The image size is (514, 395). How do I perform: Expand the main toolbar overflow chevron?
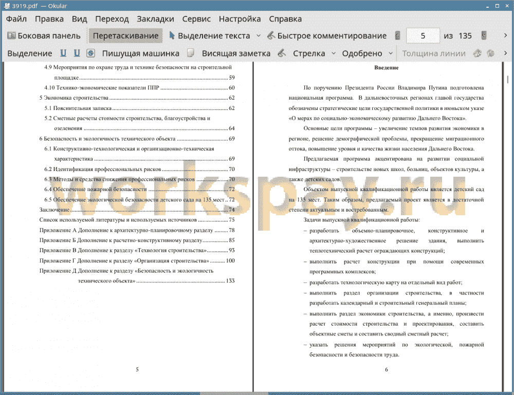coord(505,35)
